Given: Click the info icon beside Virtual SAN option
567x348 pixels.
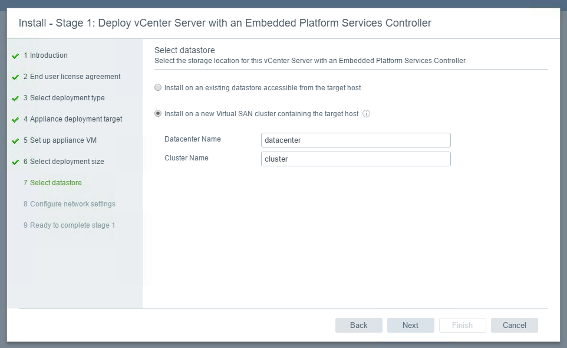Looking at the screenshot, I should tap(366, 114).
